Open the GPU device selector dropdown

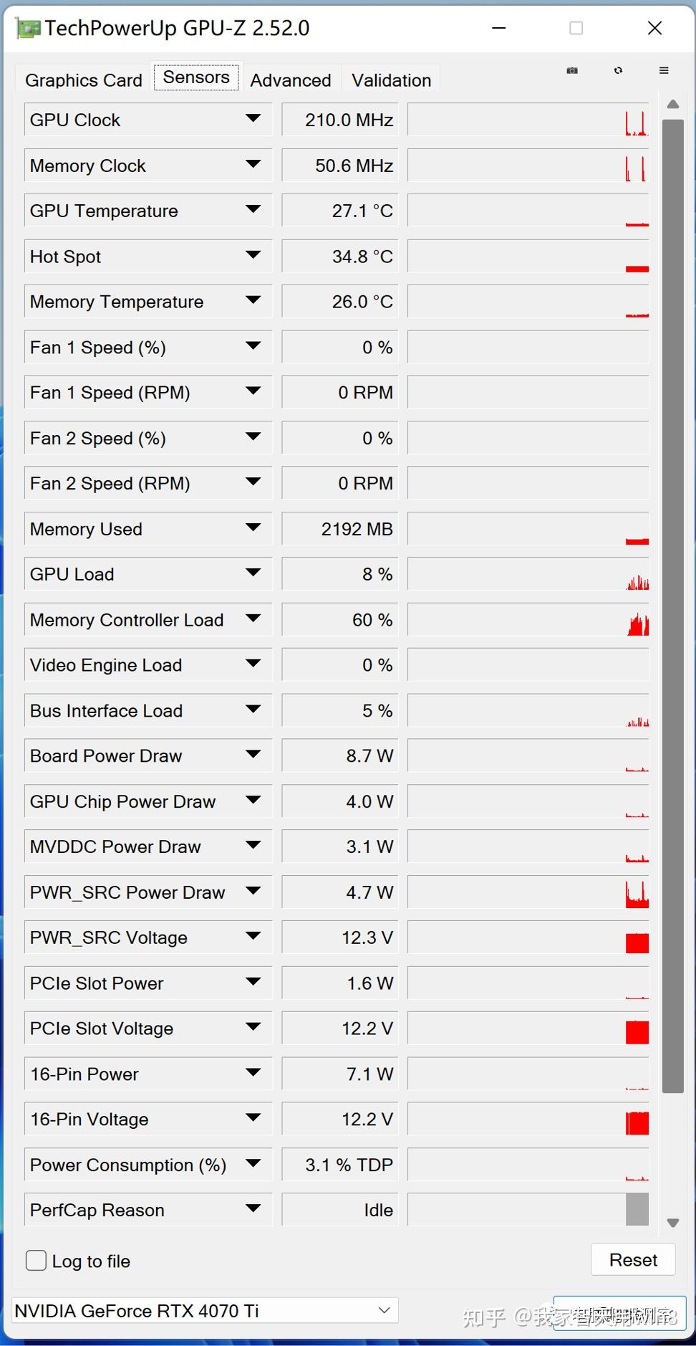384,1310
